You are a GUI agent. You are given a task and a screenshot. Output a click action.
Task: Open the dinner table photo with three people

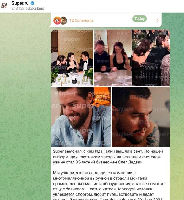pyautogui.click(x=72, y=58)
